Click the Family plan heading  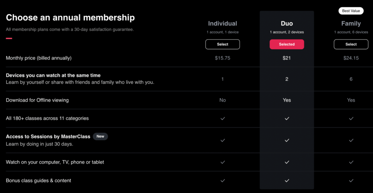(351, 24)
